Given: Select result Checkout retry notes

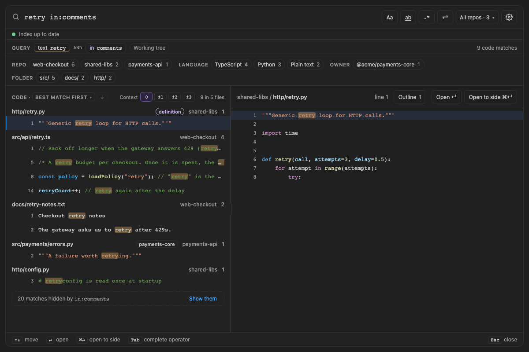Looking at the screenshot, I should [118, 216].
